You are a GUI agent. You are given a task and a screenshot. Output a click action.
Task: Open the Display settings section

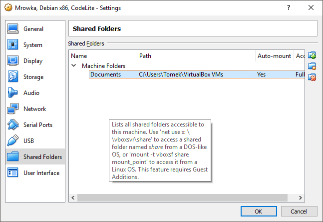[x=33, y=61]
